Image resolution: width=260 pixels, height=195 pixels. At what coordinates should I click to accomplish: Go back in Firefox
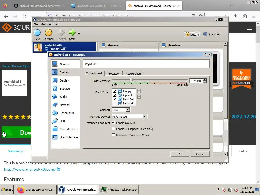tap(6, 17)
